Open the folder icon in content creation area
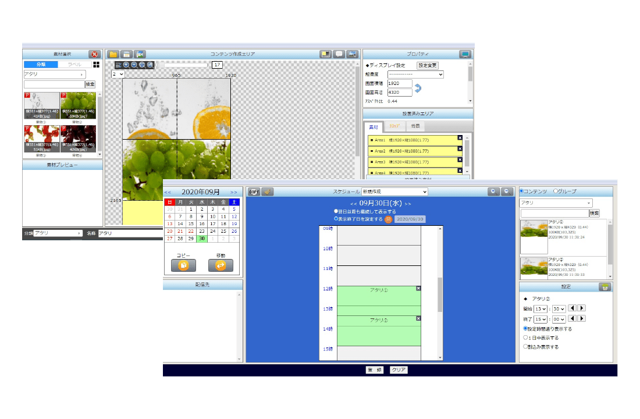This screenshot has width=640, height=419. tap(113, 54)
